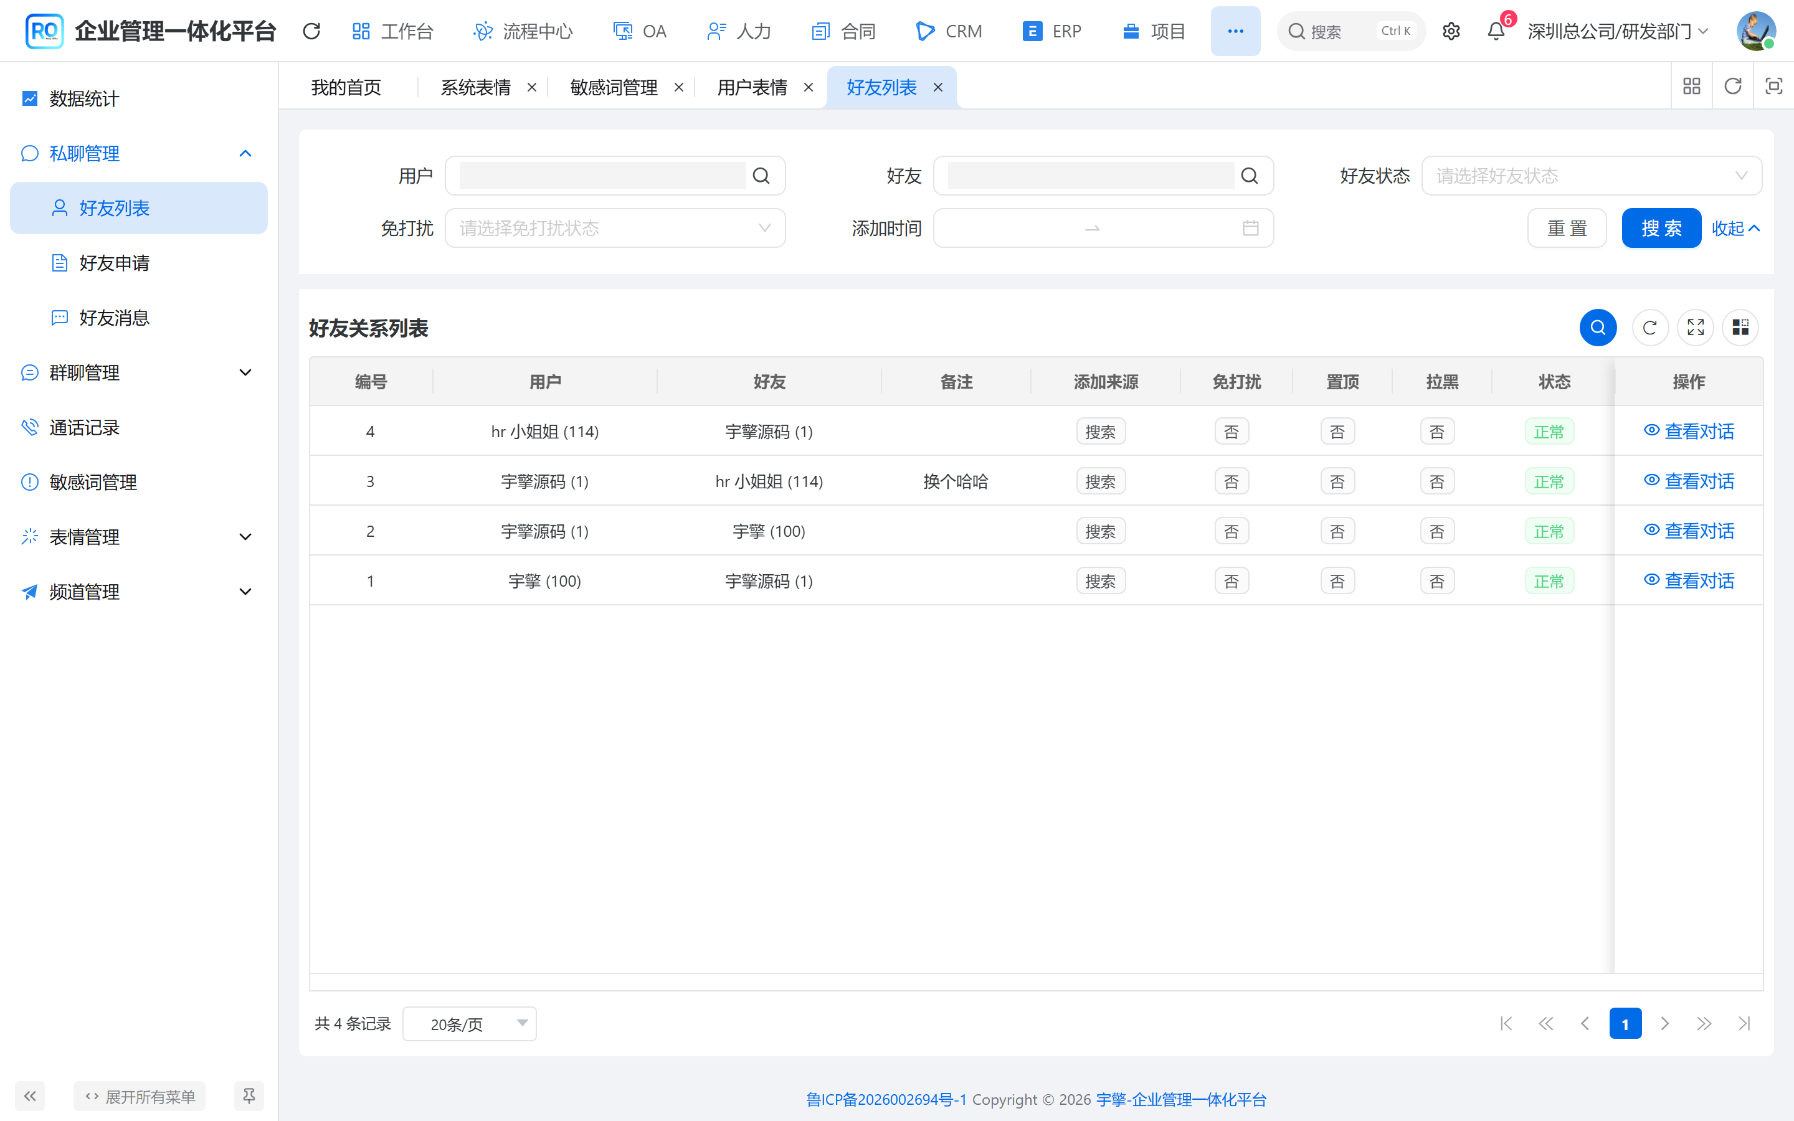Screen dimensions: 1794x1121
Task: Open 好友申请 in the sidebar
Action: click(139, 263)
